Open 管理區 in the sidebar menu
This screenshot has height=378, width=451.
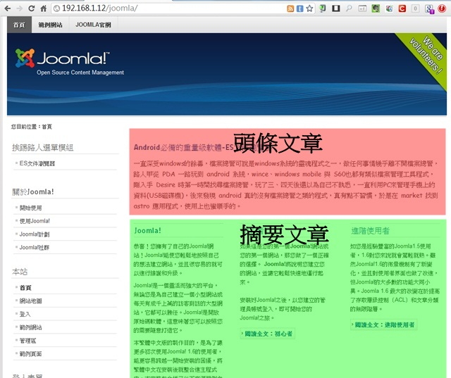pyautogui.click(x=27, y=341)
